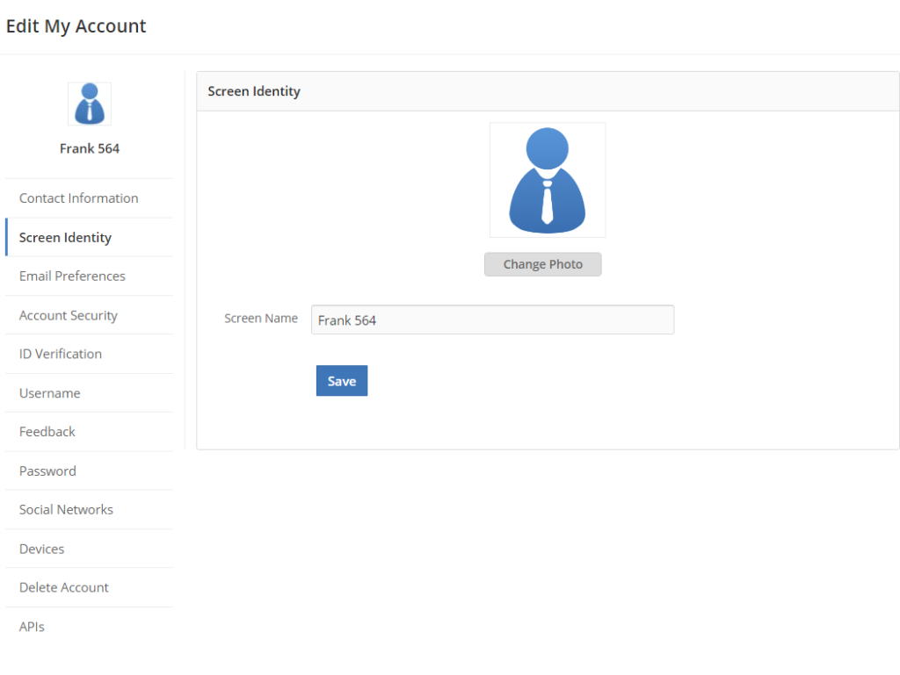The width and height of the screenshot is (900, 675).
Task: Open the Username section
Action: pos(50,393)
